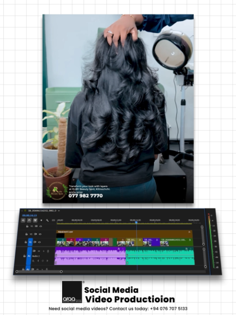Toggle sync lock on track V1

click(35, 242)
